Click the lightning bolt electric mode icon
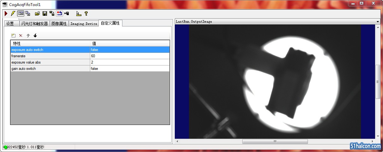Viewport: 383px width, 152px height. pyautogui.click(x=13, y=14)
